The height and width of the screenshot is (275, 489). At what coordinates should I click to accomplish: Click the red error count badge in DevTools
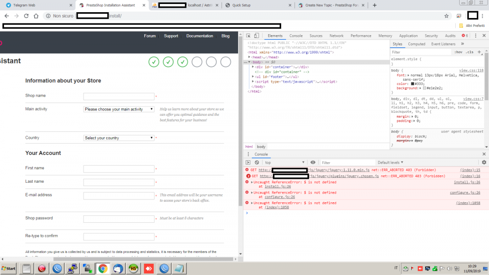pos(465,36)
